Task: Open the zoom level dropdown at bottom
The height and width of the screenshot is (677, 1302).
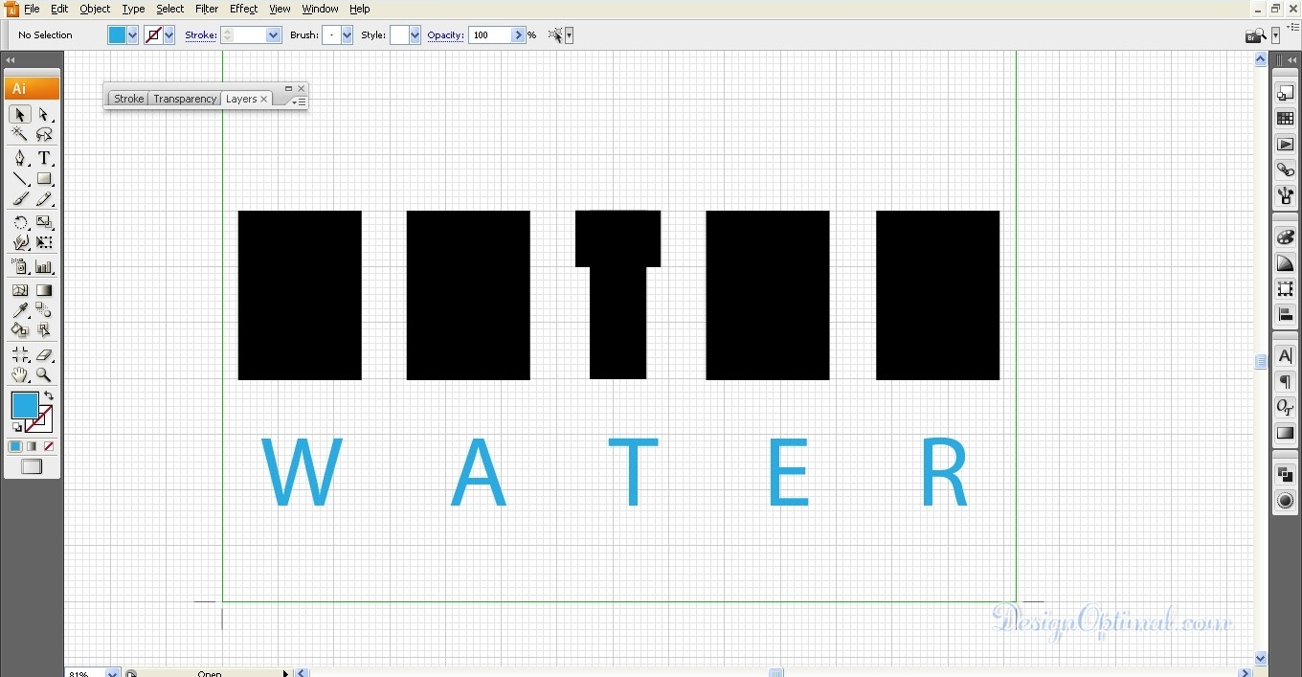Action: (112, 673)
